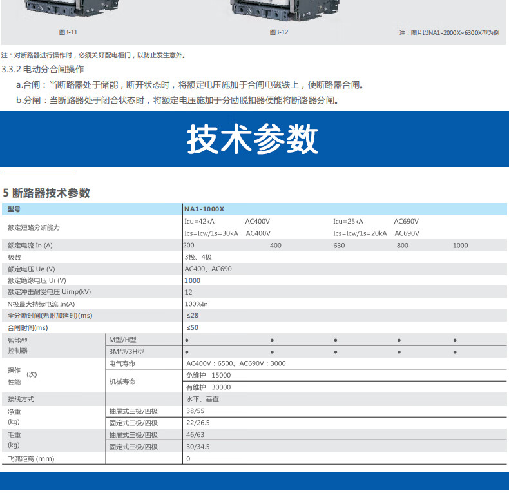
Task: Click the last bullet in 3M型/3H型 row
Action: [x=455, y=352]
